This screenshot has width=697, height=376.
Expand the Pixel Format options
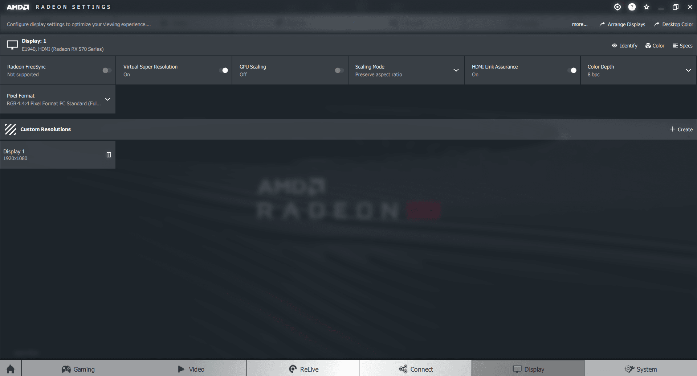(x=107, y=99)
